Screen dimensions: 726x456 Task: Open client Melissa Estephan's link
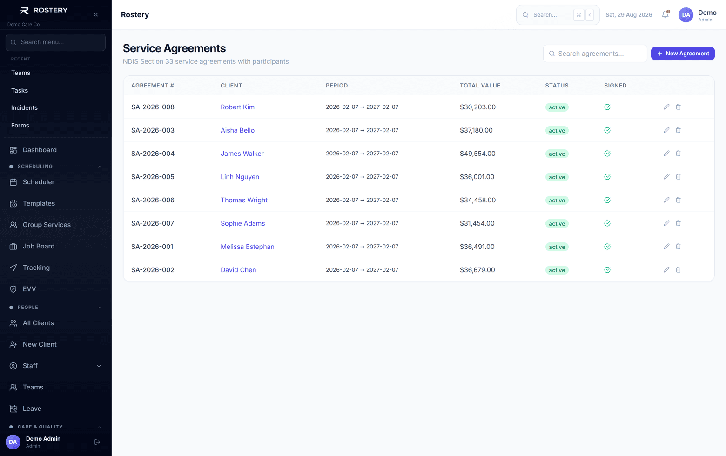click(247, 247)
